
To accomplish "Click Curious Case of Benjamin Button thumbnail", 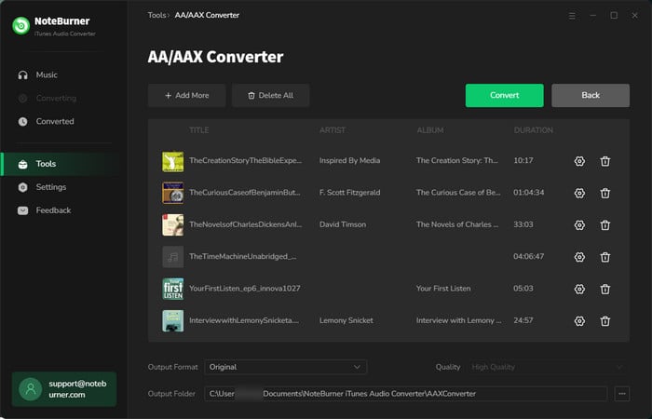I will (173, 193).
